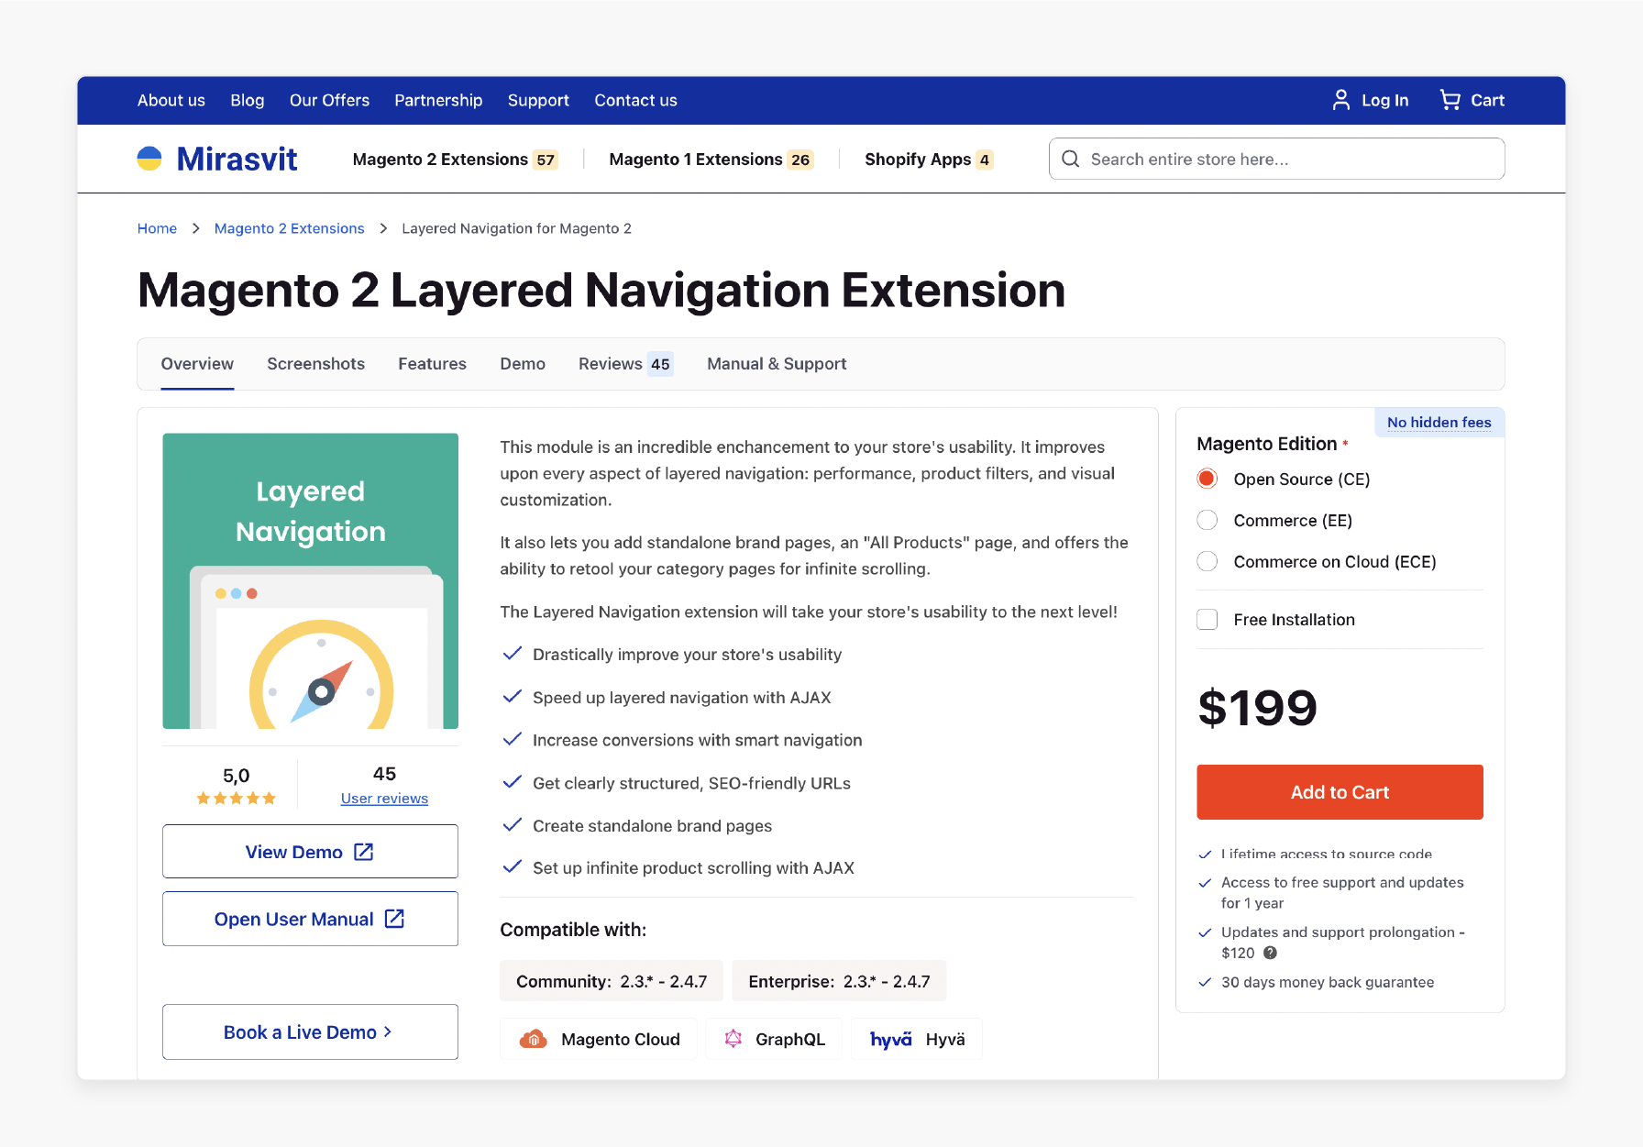Click the 57 count badge on Magento 2 Extensions
The image size is (1643, 1147).
coord(546,160)
